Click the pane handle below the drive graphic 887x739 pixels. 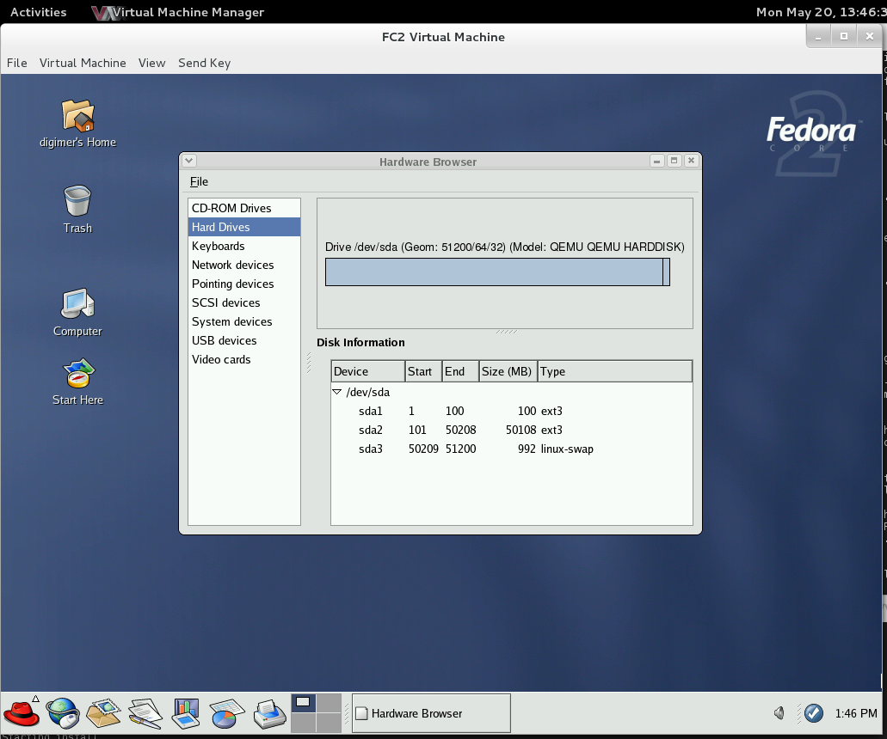tap(506, 332)
